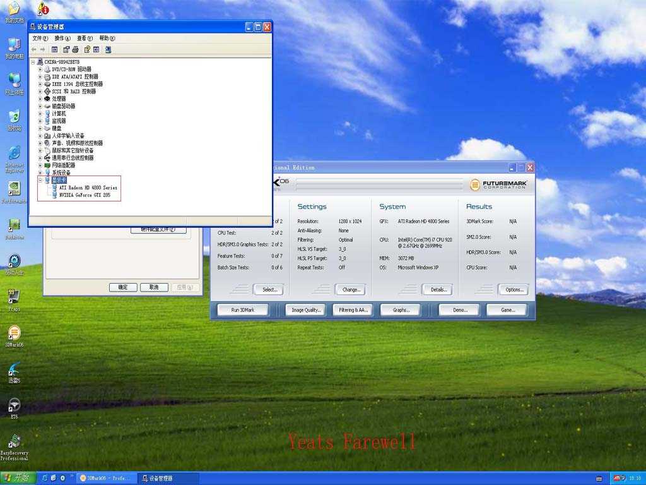Viewport: 646px width, 485px height.
Task: Click the scan for hardware changes toolbar icon
Action: [x=108, y=49]
